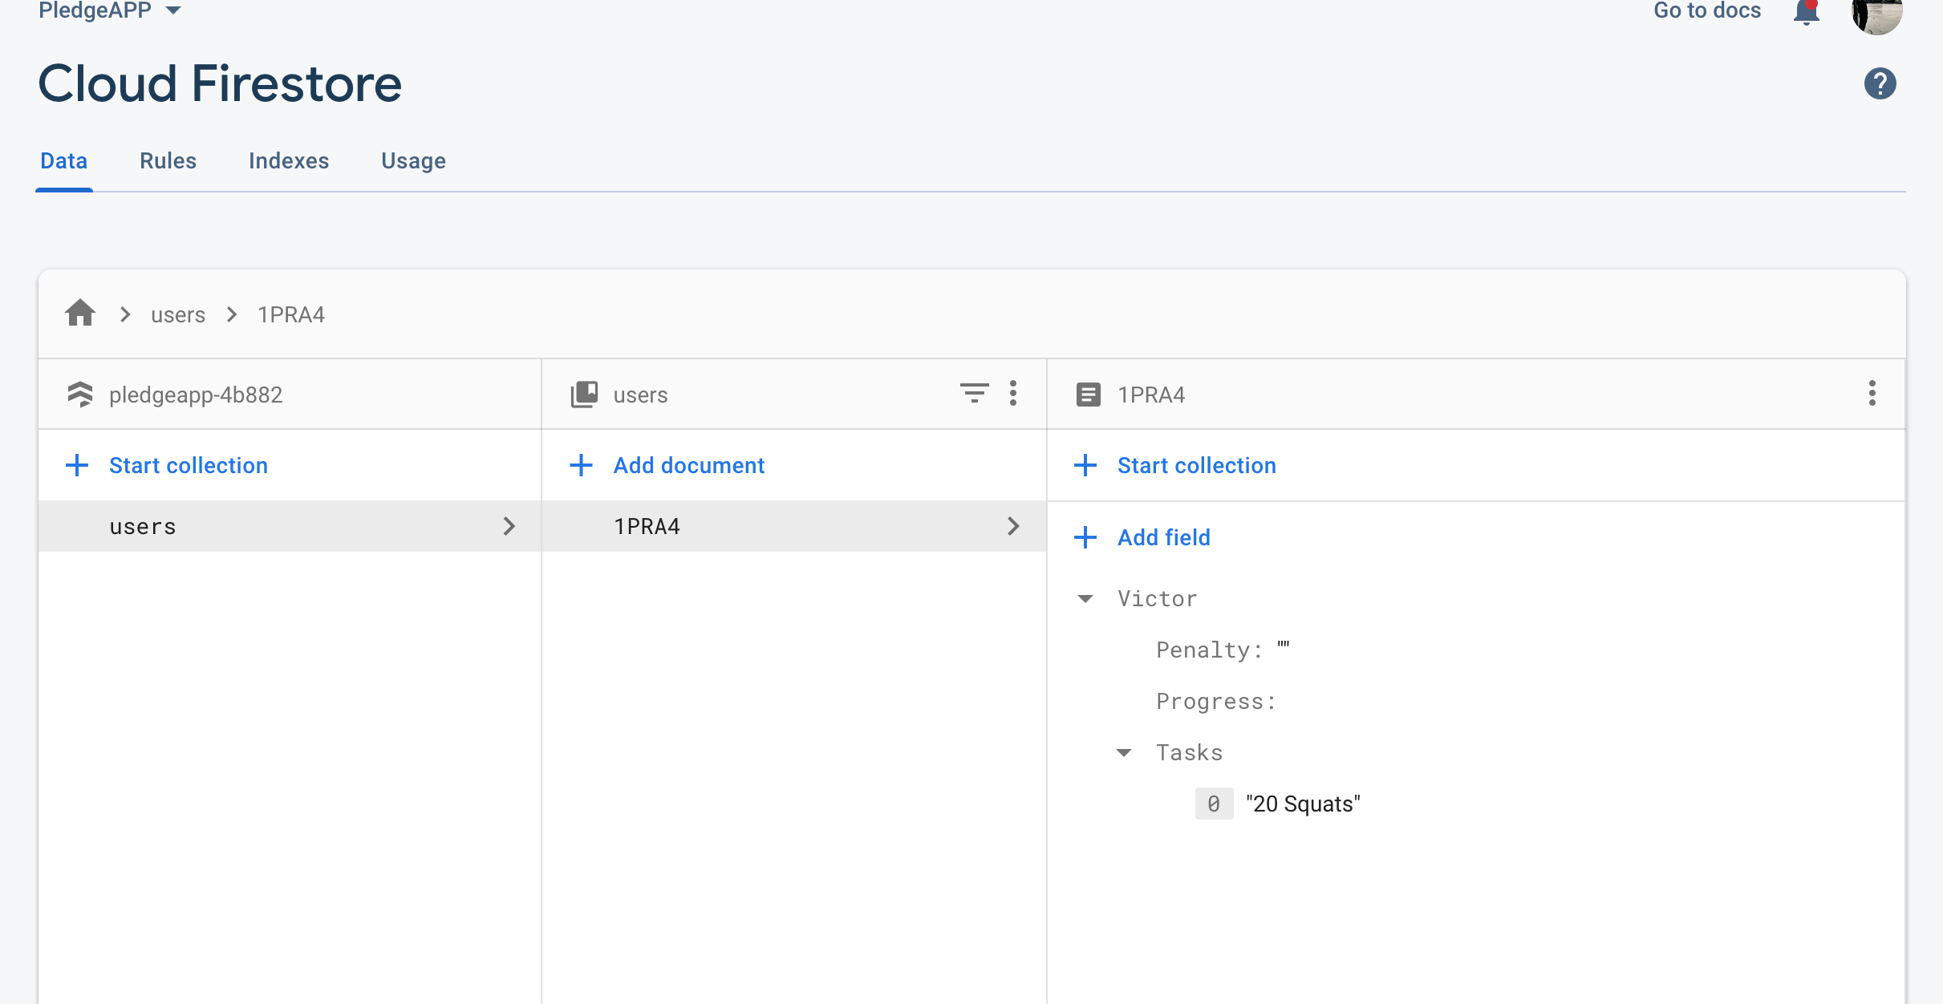1943x1004 pixels.
Task: Select the users collection row
Action: [x=289, y=526]
